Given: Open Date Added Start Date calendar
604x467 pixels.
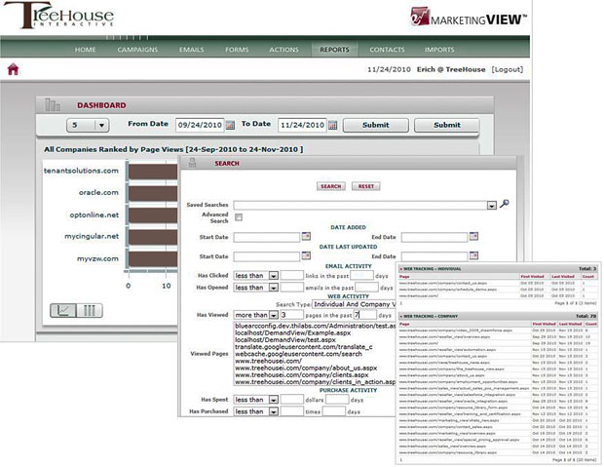Looking at the screenshot, I should (306, 236).
